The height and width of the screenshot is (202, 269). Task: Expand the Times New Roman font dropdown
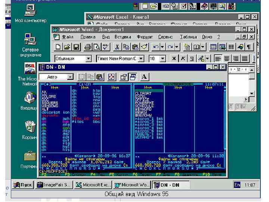141,59
